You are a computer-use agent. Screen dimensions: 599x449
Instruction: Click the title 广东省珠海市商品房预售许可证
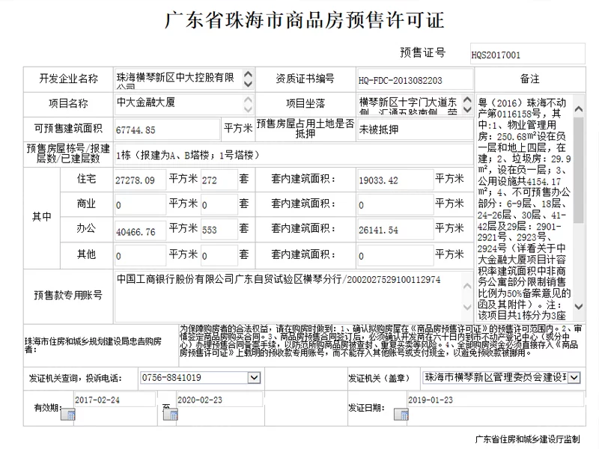[305, 20]
